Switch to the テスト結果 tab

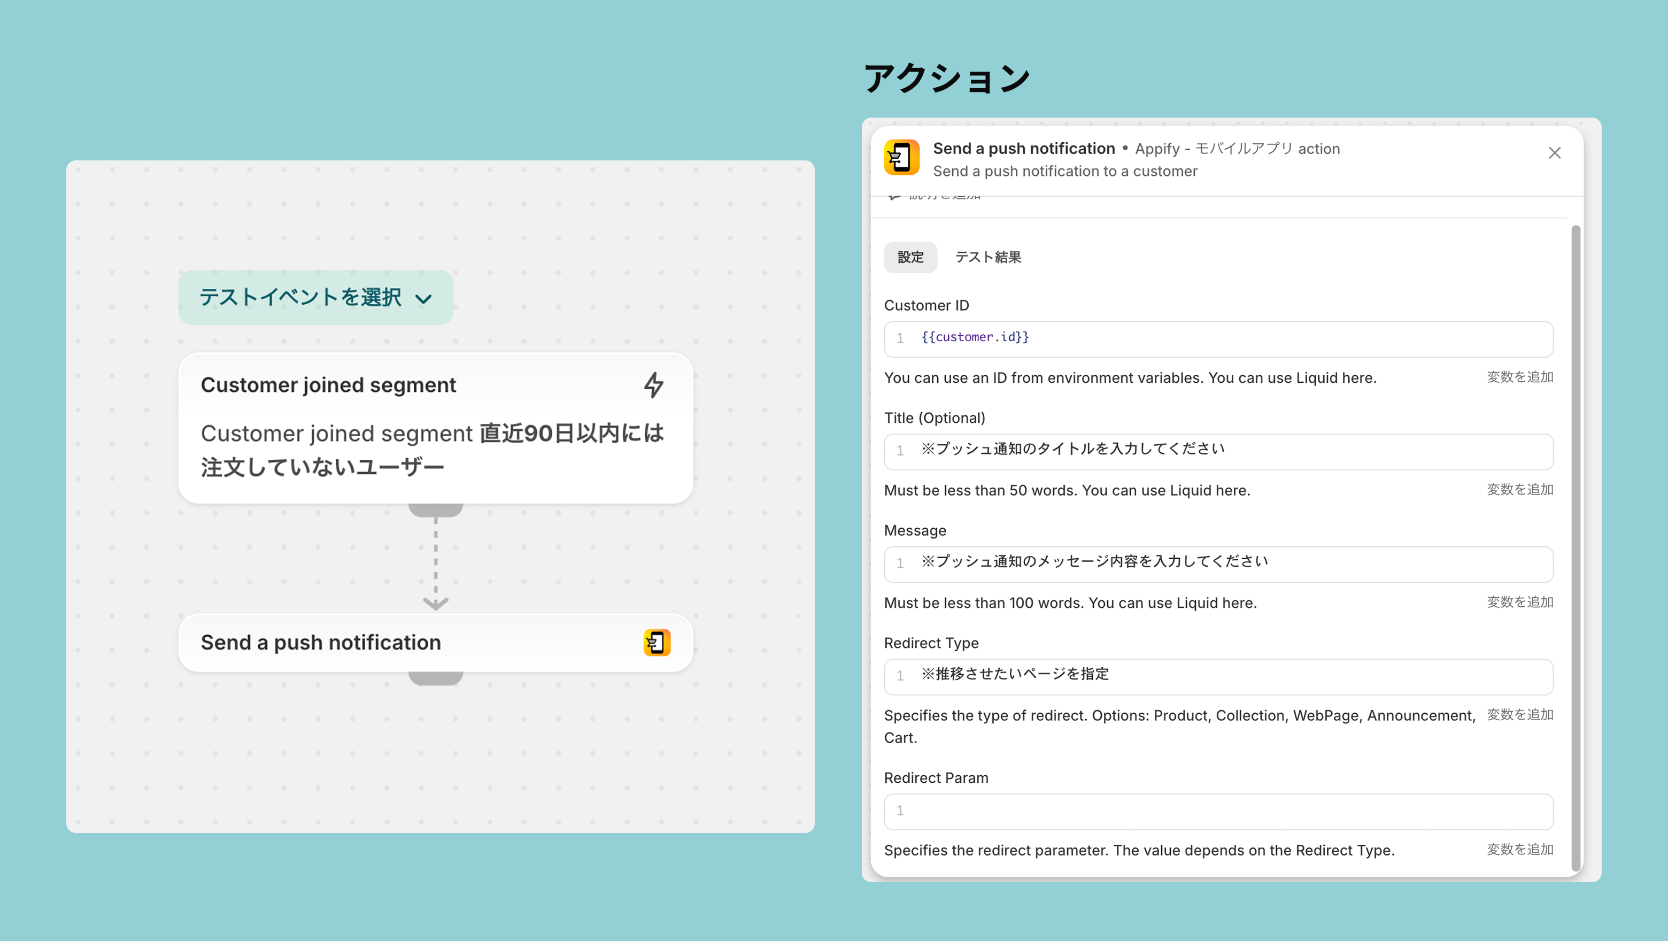point(987,257)
